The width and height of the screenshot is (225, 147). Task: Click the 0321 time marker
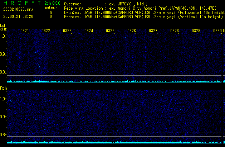25,31
